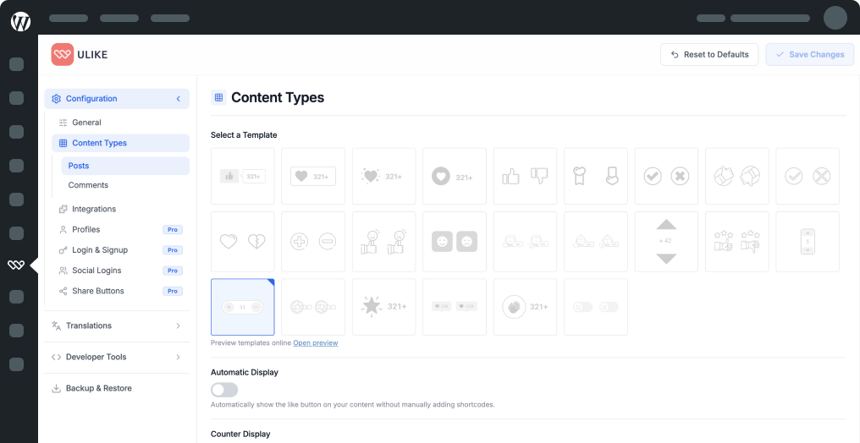Toggle the Automatic Display switch
860x443 pixels.
(x=224, y=390)
